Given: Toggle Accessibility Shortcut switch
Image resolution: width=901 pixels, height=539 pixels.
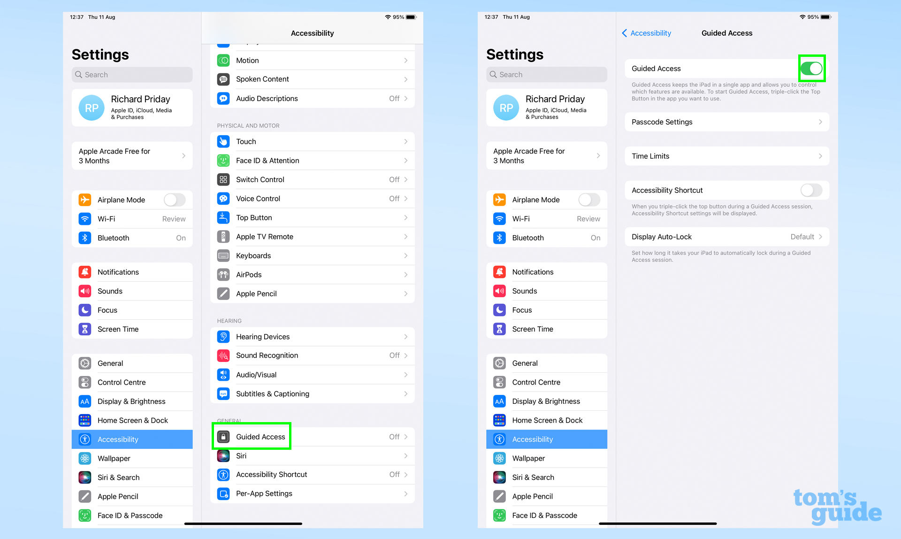Looking at the screenshot, I should (811, 190).
